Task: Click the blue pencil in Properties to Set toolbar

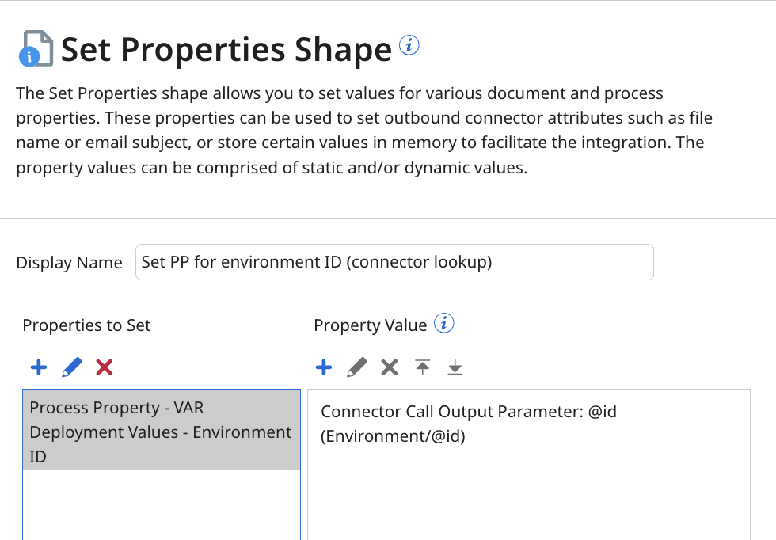Action: (x=70, y=367)
